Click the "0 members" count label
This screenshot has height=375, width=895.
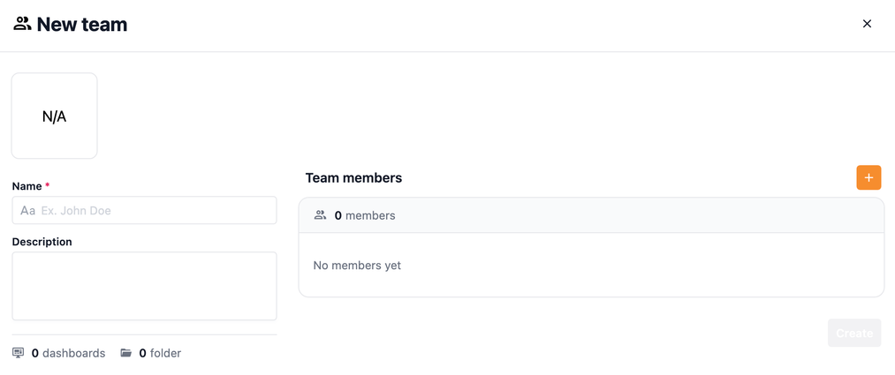pyautogui.click(x=365, y=215)
